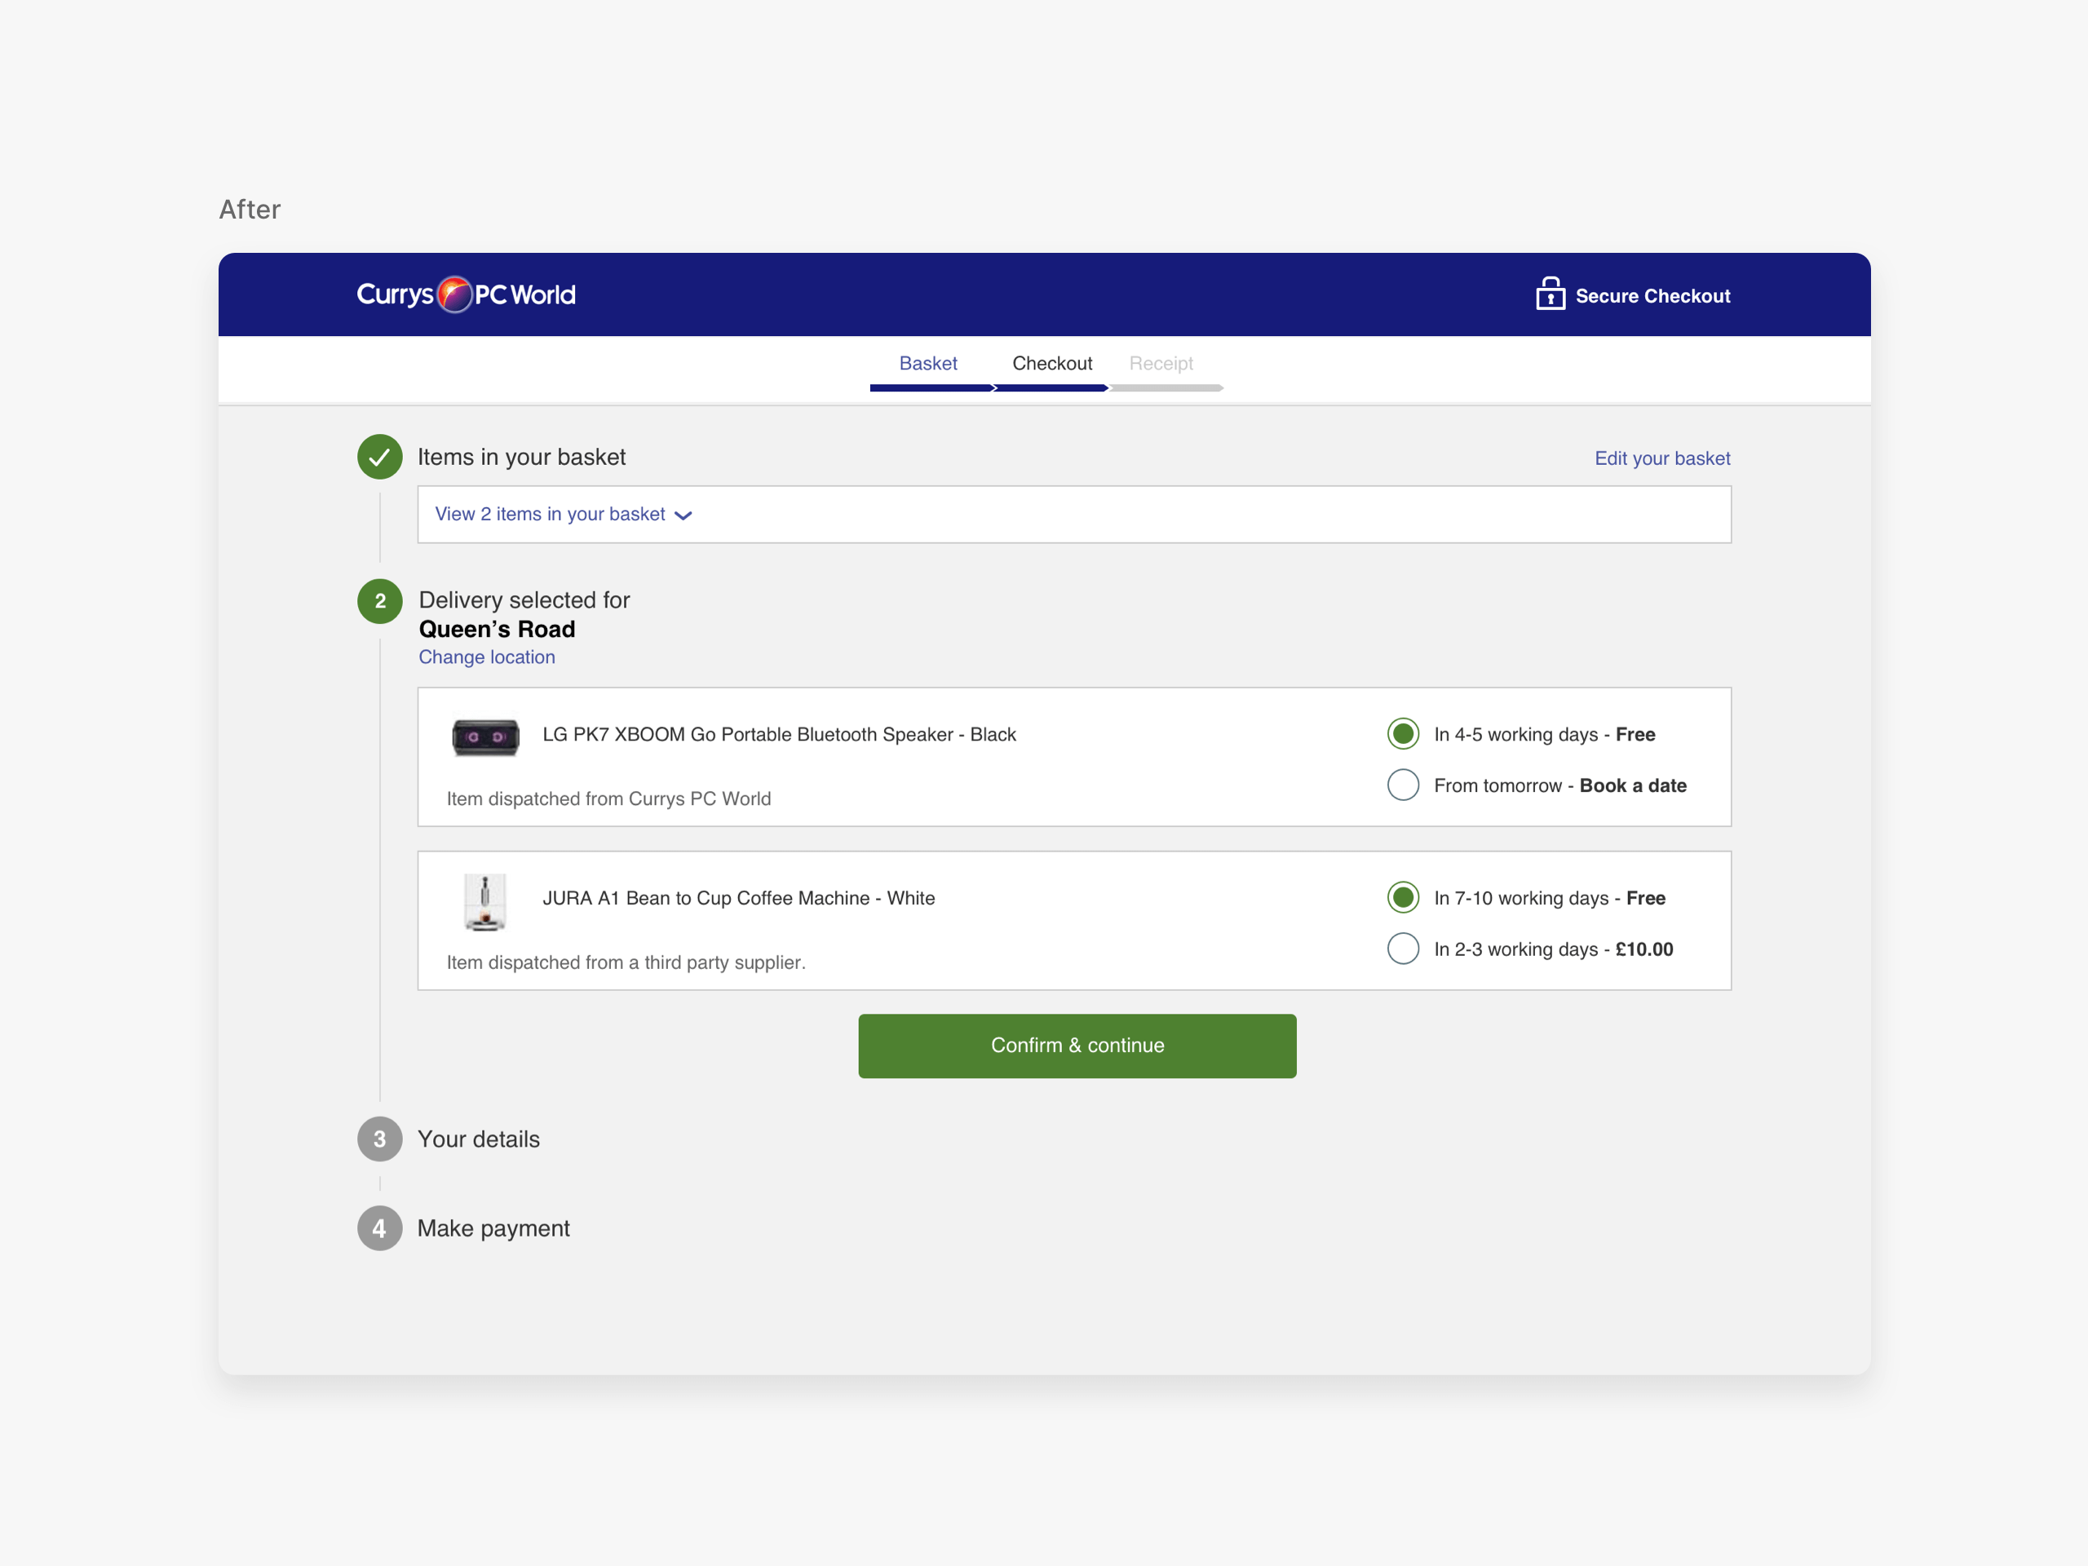Click the Items in your basket heading
The height and width of the screenshot is (1566, 2088).
521,457
